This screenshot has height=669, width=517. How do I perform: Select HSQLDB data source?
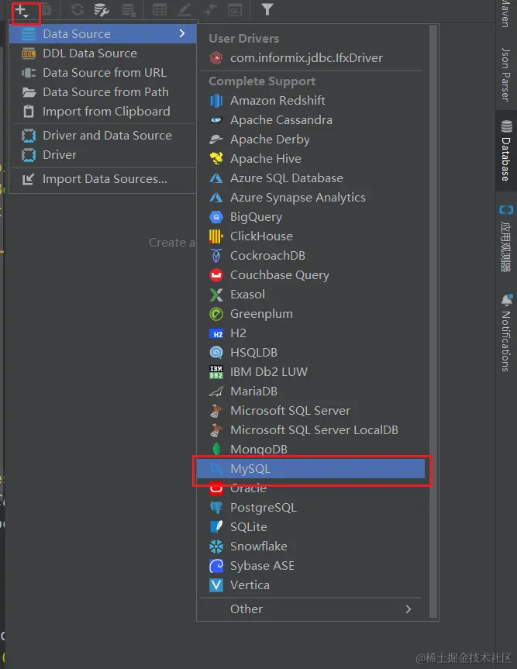tap(311, 353)
